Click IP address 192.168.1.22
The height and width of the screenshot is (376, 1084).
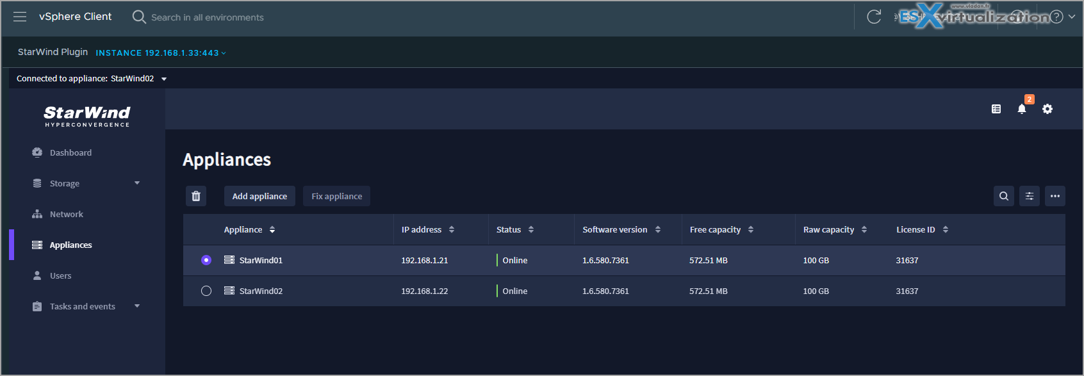[x=425, y=291]
